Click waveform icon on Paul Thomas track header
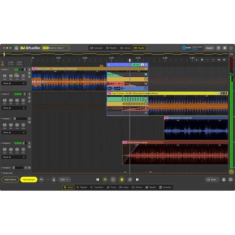The image size is (235, 235). (219, 93)
